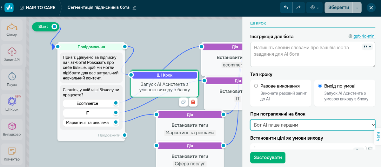The width and height of the screenshot is (381, 167).
Task: Edit flow name with pencil icon
Action: pyautogui.click(x=134, y=8)
